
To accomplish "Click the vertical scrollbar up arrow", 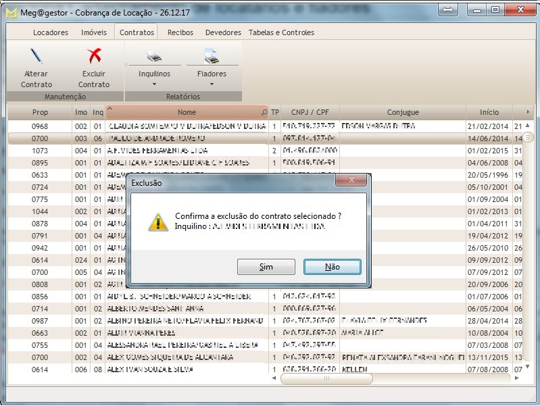I will click(x=528, y=126).
